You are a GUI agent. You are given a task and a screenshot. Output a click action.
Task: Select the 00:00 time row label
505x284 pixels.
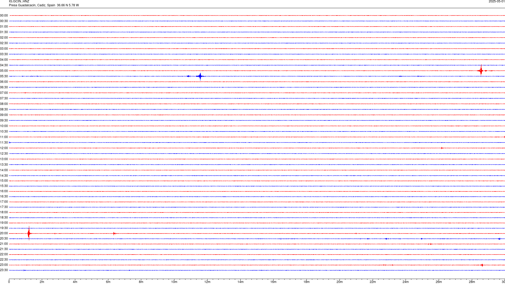tap(4, 16)
